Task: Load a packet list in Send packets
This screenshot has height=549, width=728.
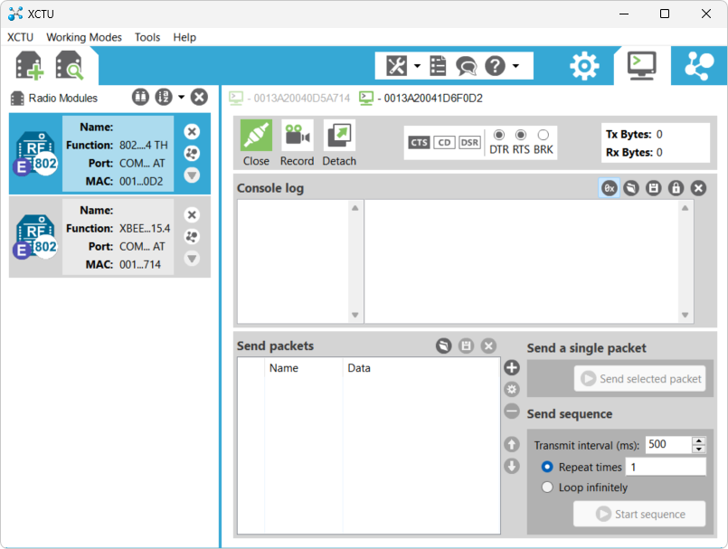Action: point(444,345)
